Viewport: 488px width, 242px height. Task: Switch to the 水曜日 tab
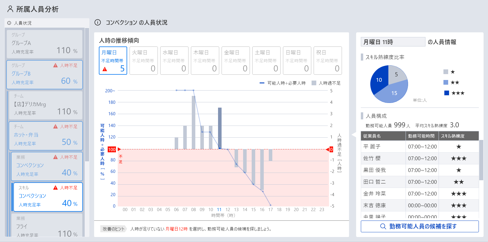pyautogui.click(x=174, y=61)
